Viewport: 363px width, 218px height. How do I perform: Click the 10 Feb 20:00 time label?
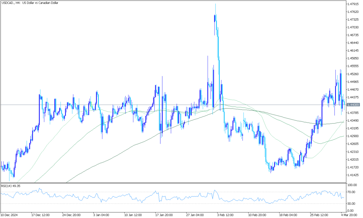click(257, 215)
